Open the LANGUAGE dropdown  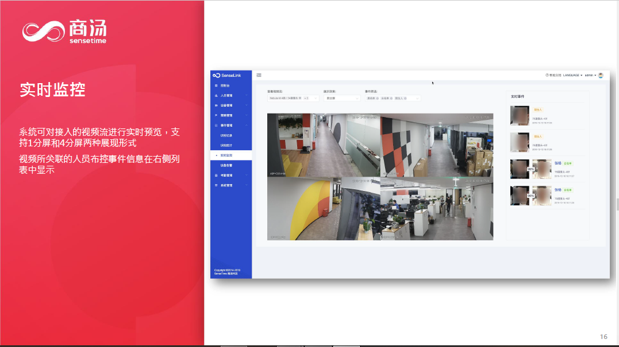tap(572, 75)
